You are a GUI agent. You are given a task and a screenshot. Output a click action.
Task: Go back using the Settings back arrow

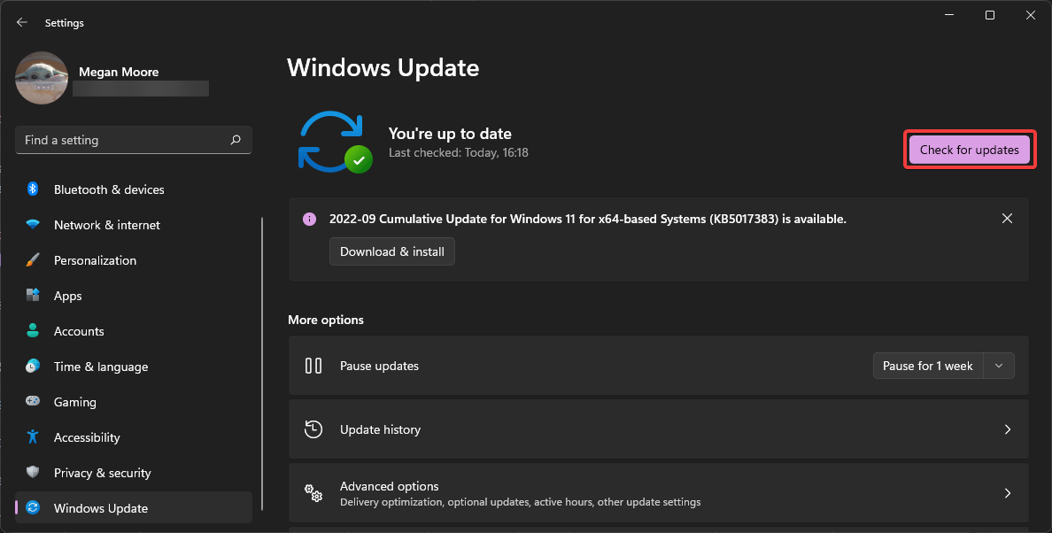(22, 22)
